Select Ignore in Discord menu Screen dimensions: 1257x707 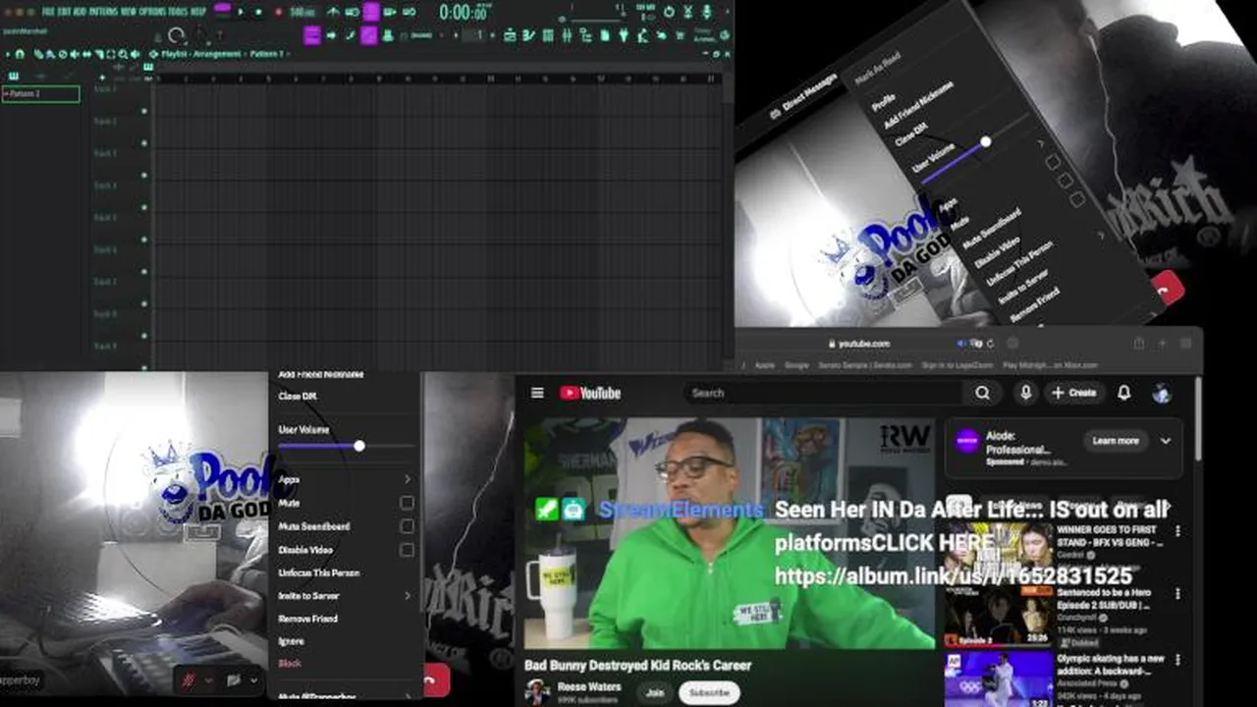(291, 641)
